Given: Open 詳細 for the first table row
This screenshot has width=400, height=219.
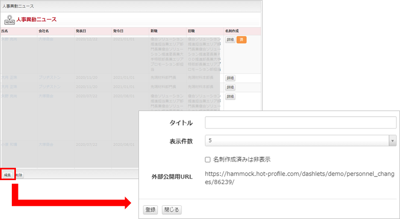Looking at the screenshot, I should click(x=230, y=40).
